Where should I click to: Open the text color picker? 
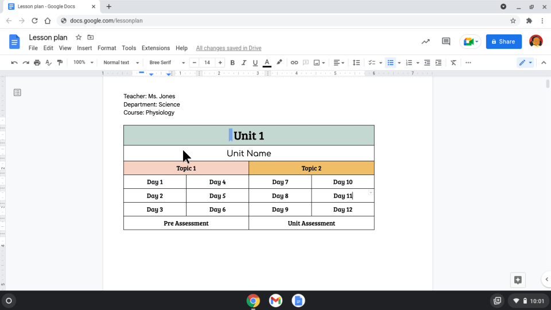click(x=267, y=63)
